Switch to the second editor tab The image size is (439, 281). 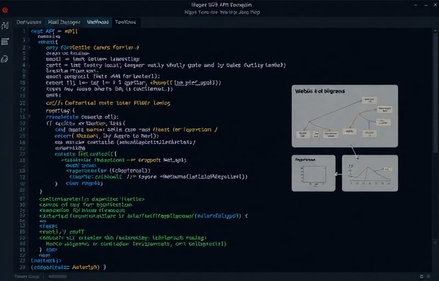click(64, 22)
